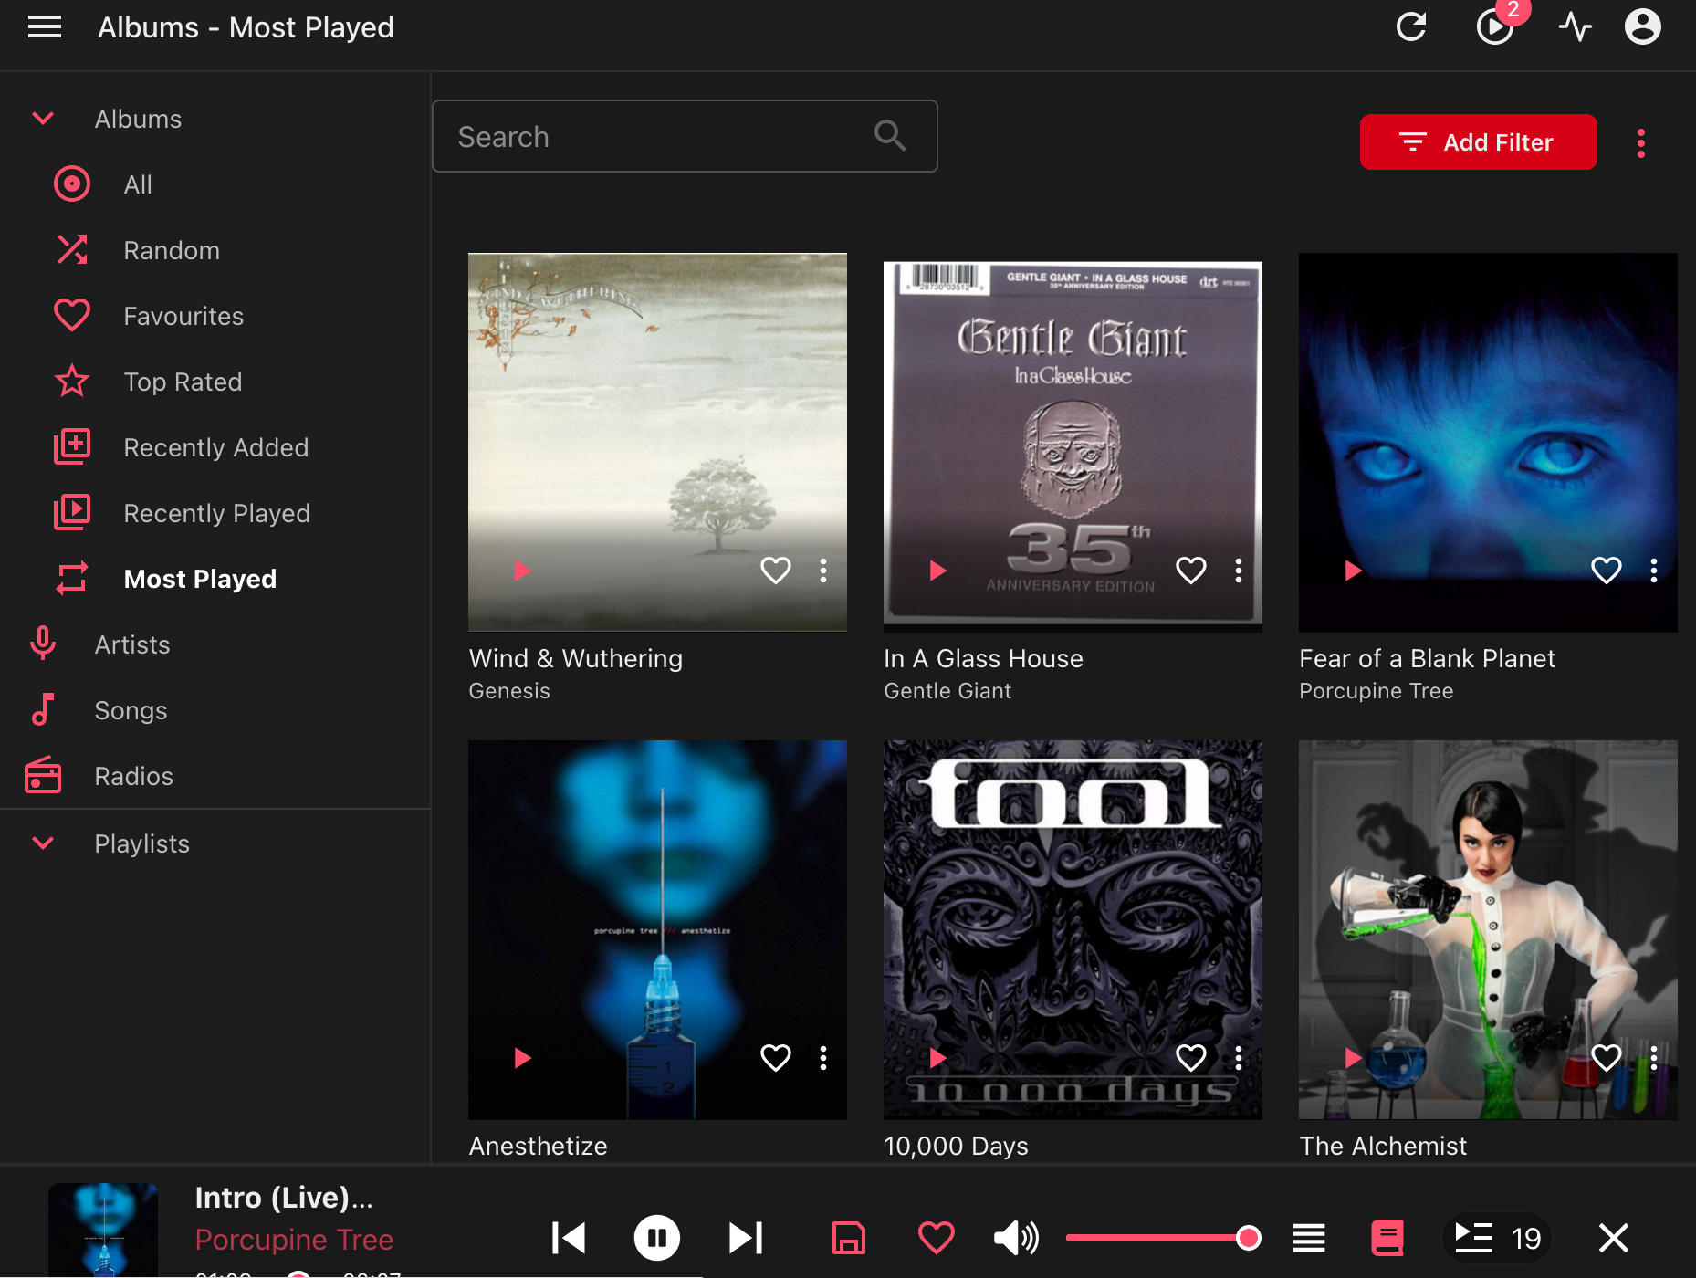Toggle favourite for current playing track
Image resolution: width=1696 pixels, height=1278 pixels.
pos(936,1238)
